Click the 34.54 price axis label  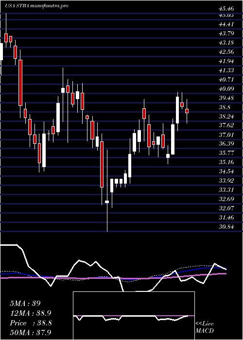[226, 171]
